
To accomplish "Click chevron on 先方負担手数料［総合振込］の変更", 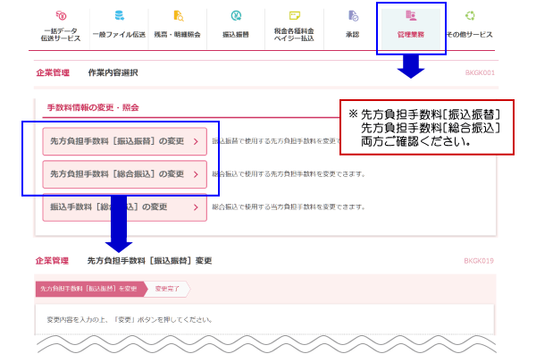I will point(196,174).
